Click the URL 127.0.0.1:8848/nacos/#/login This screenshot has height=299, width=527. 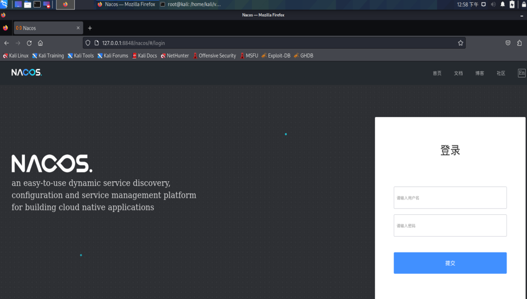click(x=133, y=43)
